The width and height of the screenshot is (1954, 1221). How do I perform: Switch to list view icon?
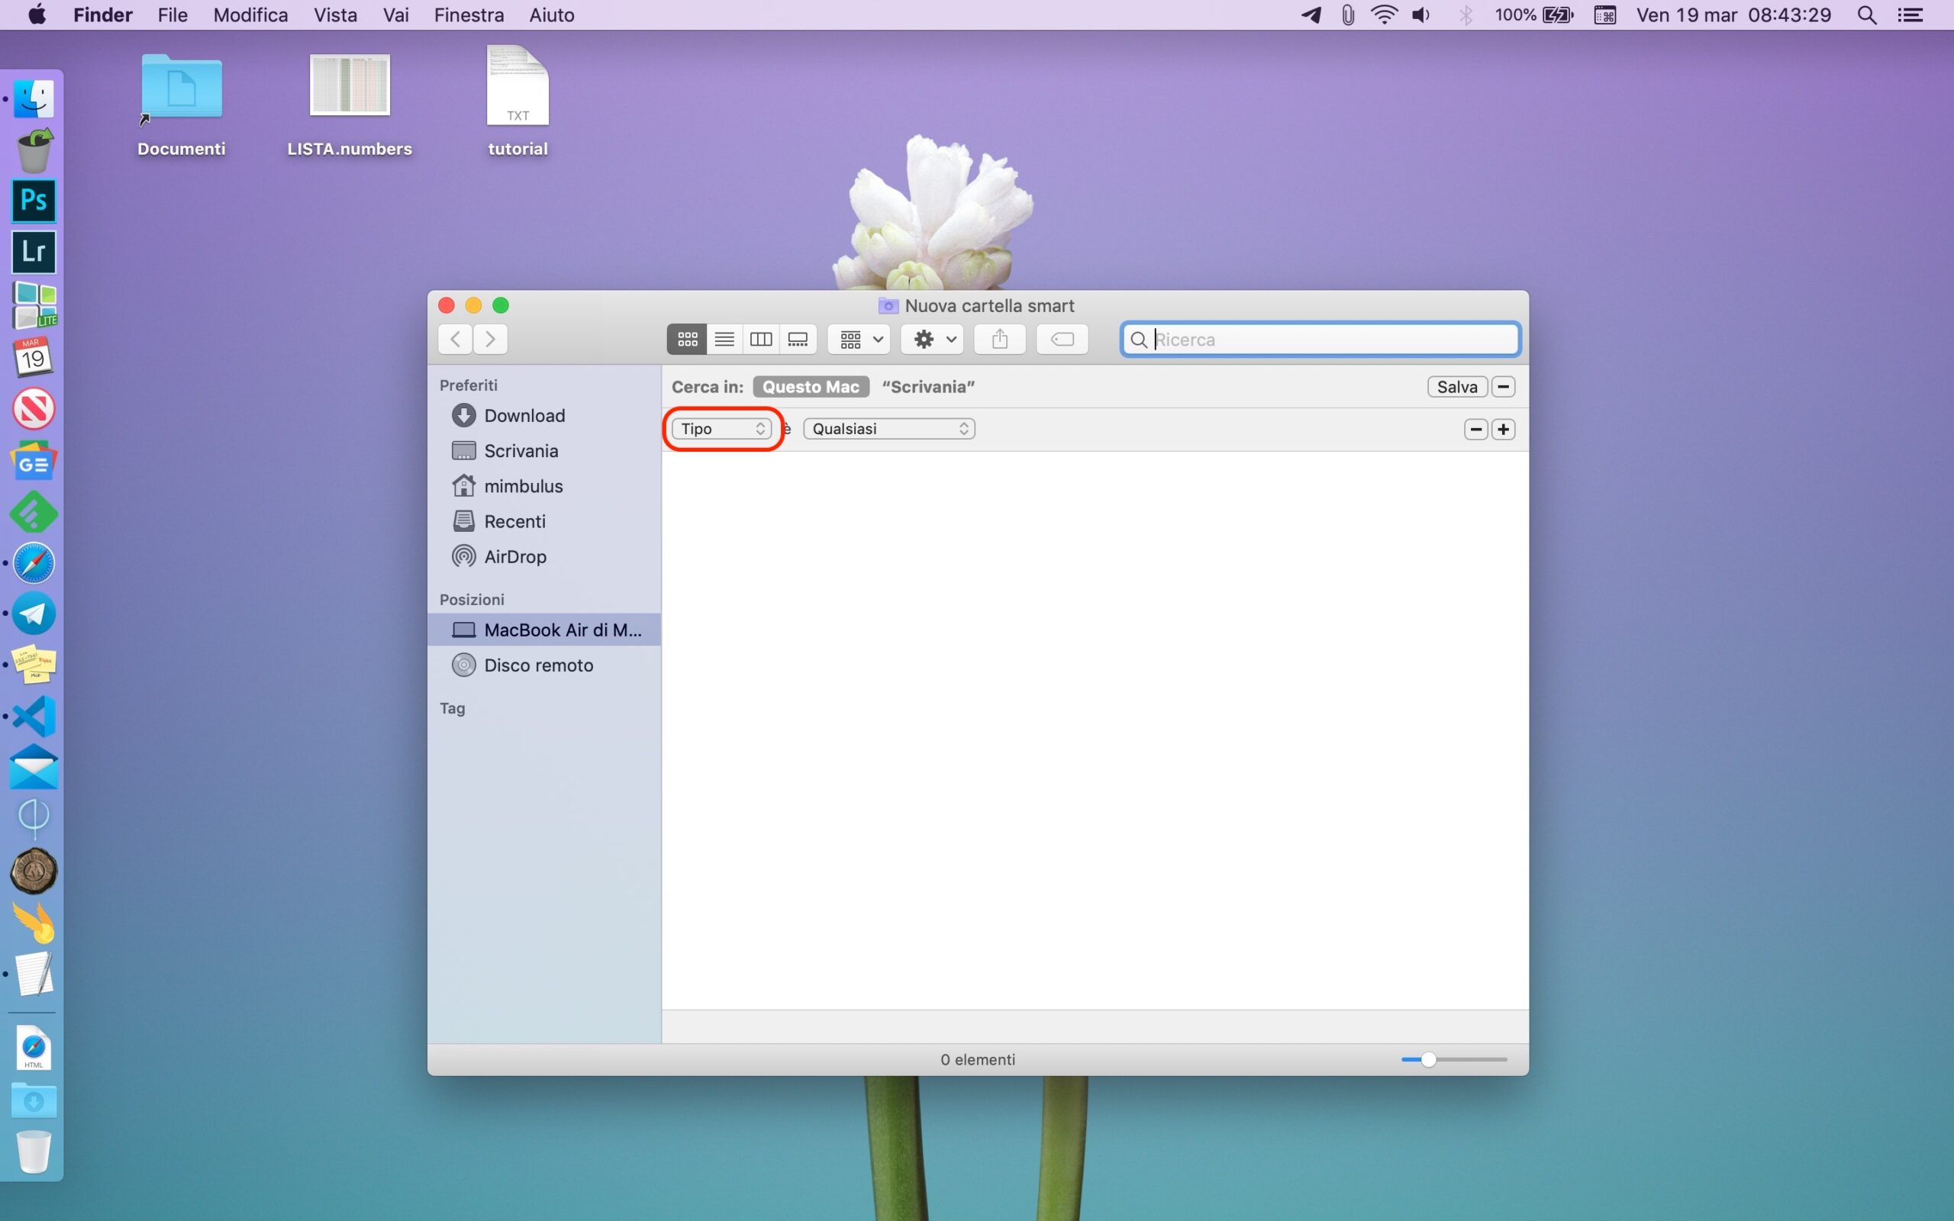[x=724, y=339]
